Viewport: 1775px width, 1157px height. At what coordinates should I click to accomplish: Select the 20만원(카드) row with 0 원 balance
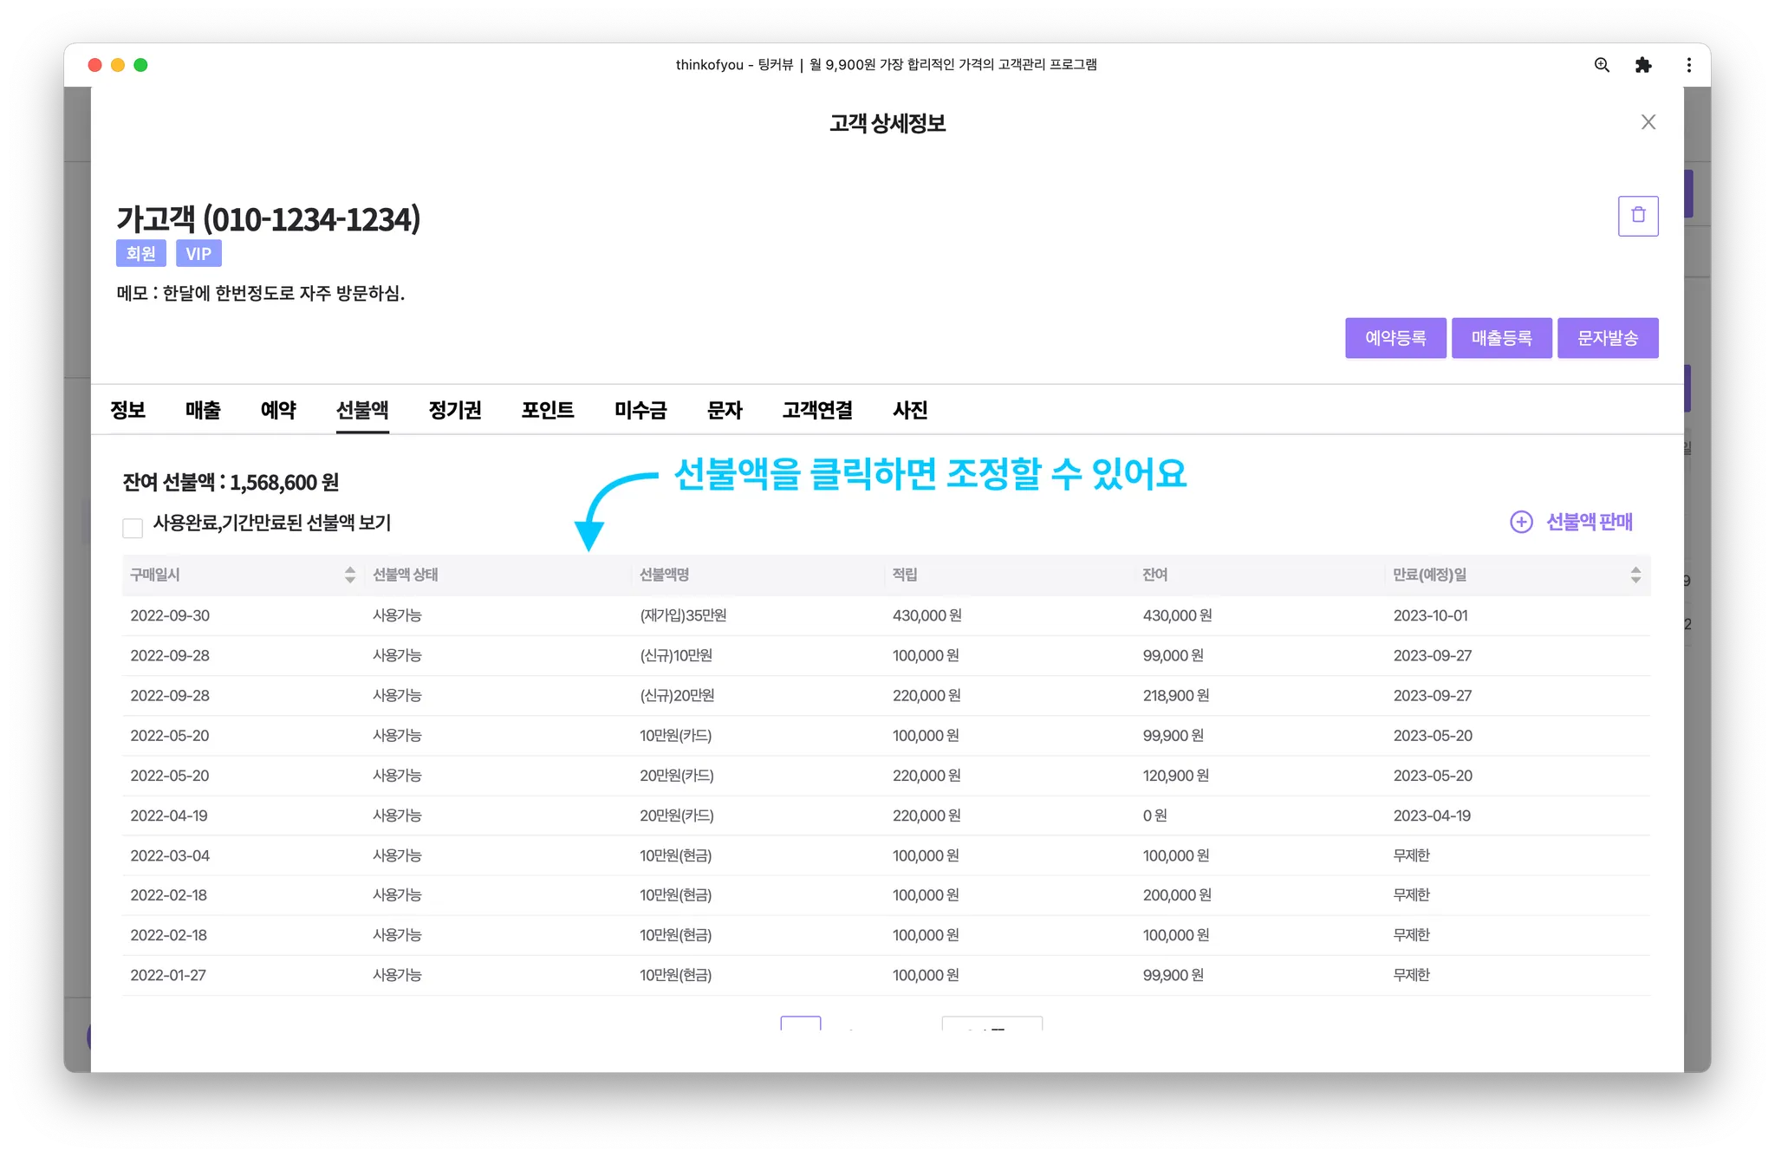point(676,816)
